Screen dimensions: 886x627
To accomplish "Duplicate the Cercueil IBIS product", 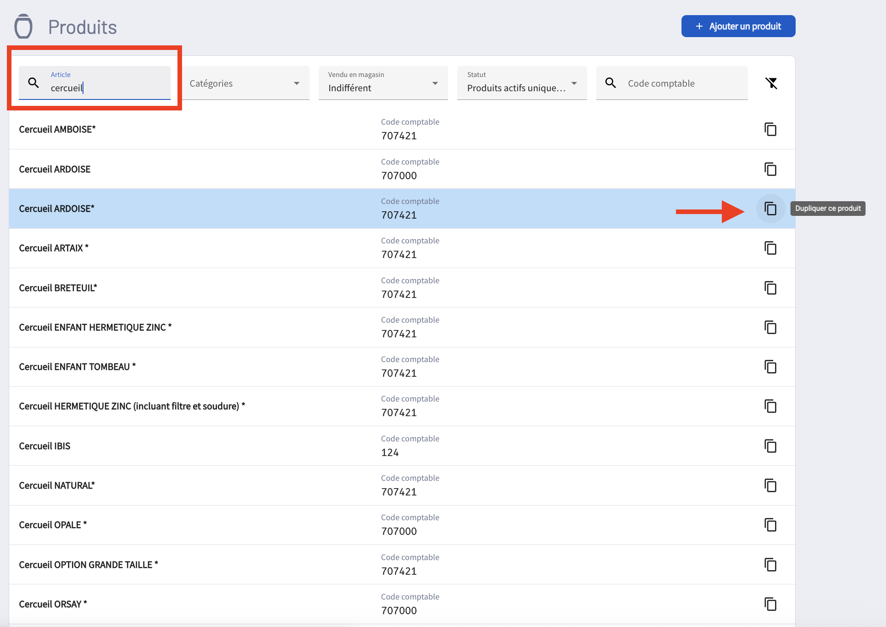I will pyautogui.click(x=770, y=446).
